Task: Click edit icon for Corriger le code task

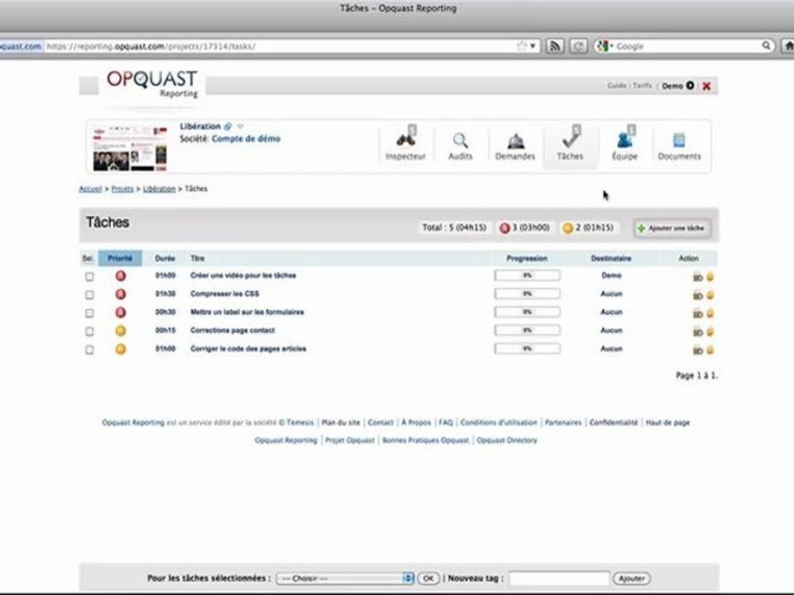Action: [698, 350]
